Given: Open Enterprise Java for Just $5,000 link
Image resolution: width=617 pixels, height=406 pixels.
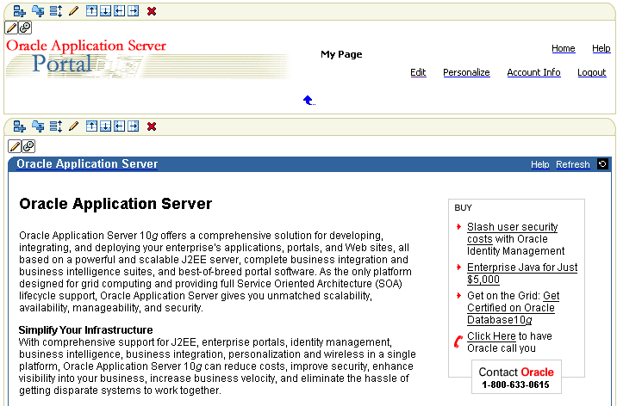Looking at the screenshot, I should (522, 274).
